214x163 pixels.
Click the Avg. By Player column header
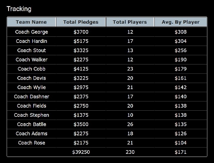point(181,22)
